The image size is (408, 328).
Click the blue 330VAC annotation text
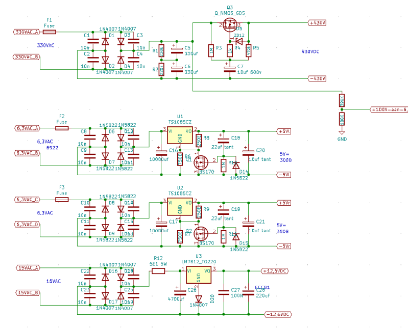coord(46,45)
